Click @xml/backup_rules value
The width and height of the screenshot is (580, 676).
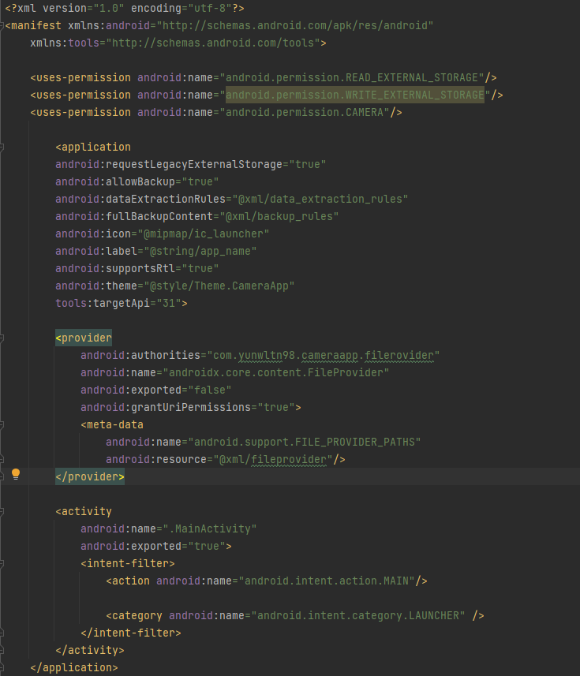tap(279, 216)
